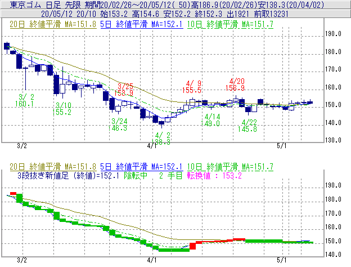Click the 3/24 146.3 low label

118,124
